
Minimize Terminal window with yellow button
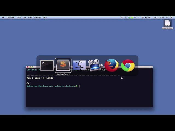(x=30, y=67)
